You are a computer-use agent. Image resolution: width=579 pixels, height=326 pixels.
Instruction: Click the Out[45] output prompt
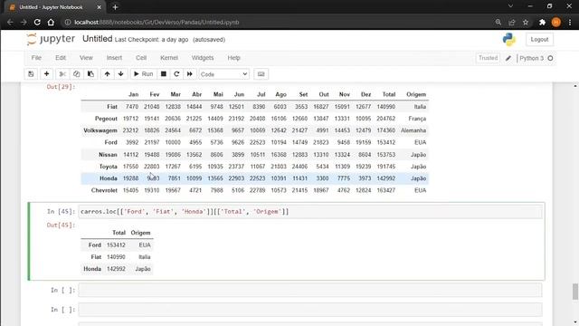click(x=61, y=225)
